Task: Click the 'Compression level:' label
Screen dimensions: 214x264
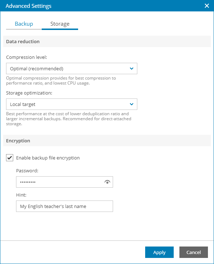Action: pyautogui.click(x=27, y=57)
